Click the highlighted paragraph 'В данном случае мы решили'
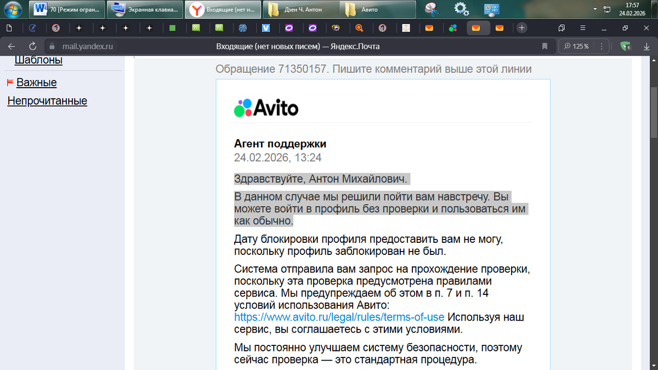 click(x=381, y=209)
